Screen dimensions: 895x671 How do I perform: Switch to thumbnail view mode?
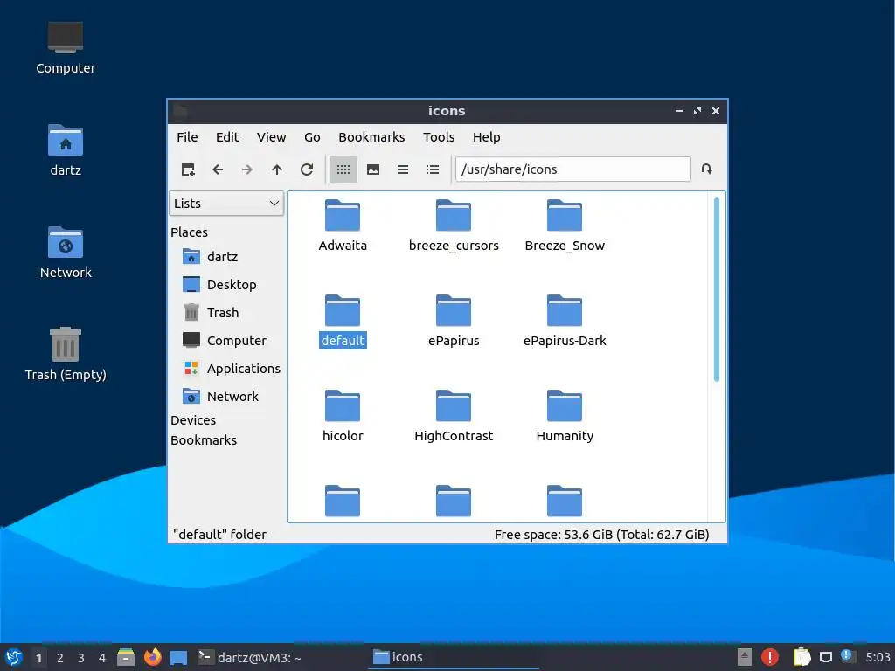pyautogui.click(x=373, y=169)
